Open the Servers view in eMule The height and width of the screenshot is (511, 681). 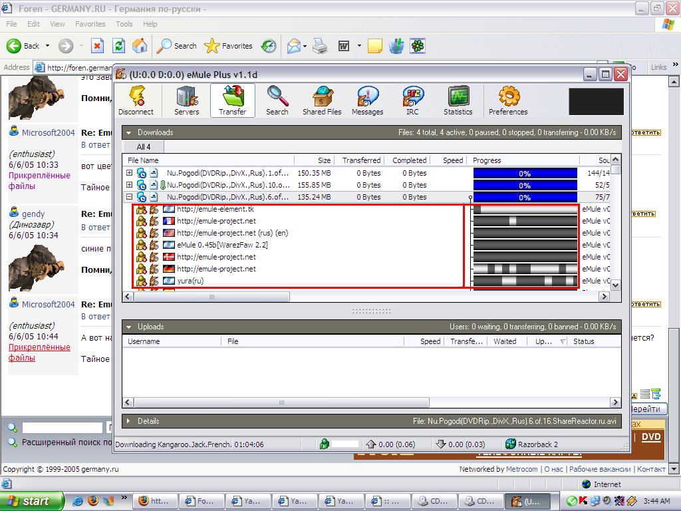pyautogui.click(x=187, y=100)
